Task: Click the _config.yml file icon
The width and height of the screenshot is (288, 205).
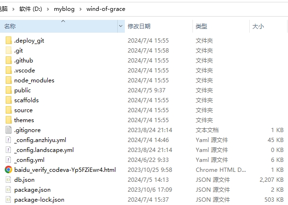Action: click(x=9, y=160)
